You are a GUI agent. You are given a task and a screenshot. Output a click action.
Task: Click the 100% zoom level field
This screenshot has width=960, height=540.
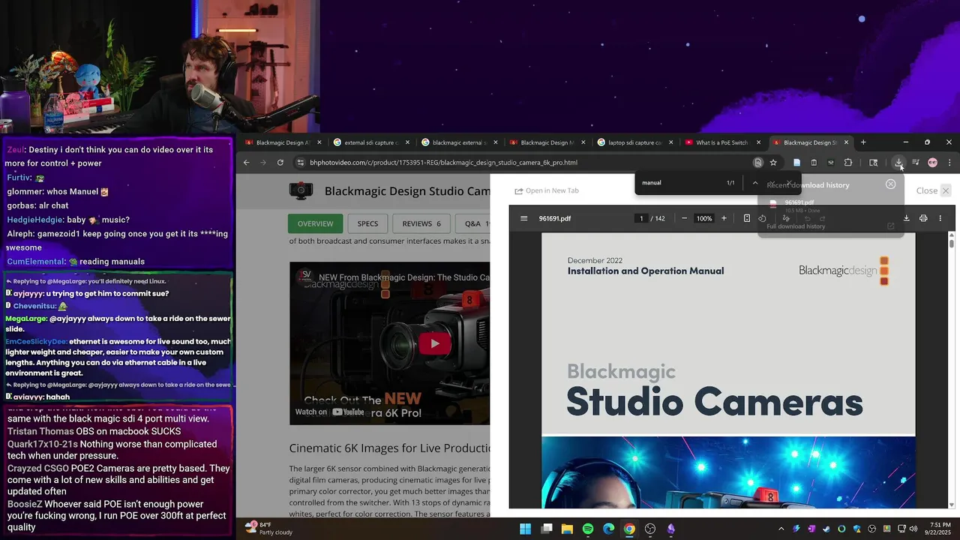(x=703, y=218)
